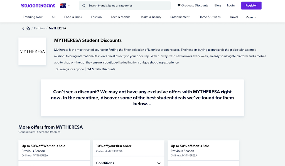The height and width of the screenshot is (166, 285).
Task: Open the Tech & Mobile category
Action: point(120,17)
